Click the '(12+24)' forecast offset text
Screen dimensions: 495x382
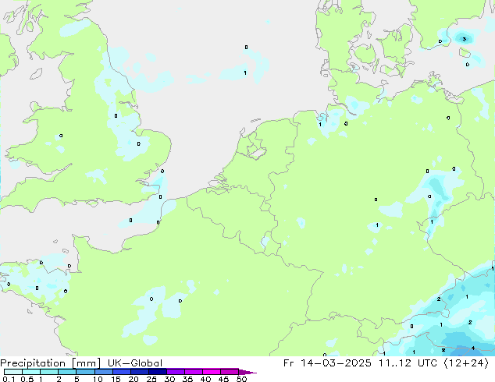[466, 363]
